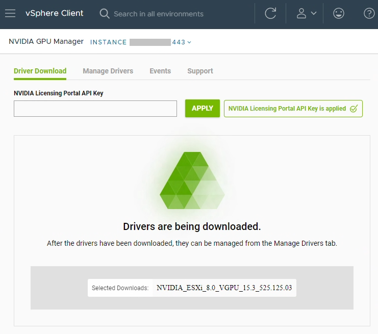Screen dimensions: 378x334
Task: Click the chevron beside instance port 443
Action: [189, 42]
